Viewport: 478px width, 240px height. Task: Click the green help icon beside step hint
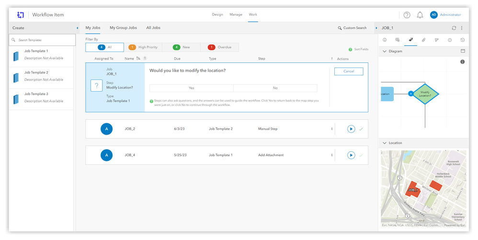click(x=151, y=101)
